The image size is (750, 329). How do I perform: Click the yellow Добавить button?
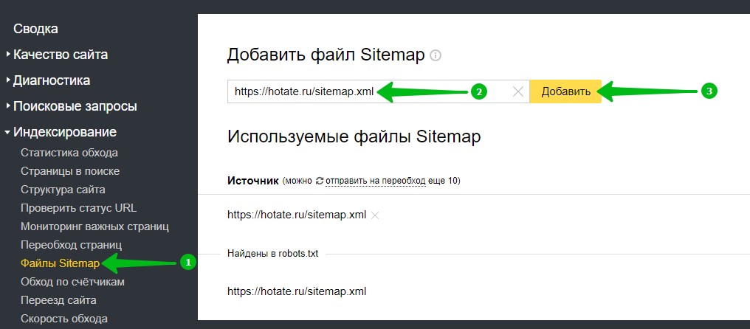[x=565, y=91]
